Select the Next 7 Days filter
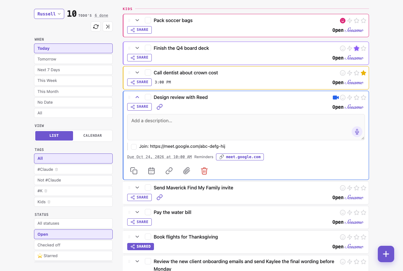 coord(73,70)
